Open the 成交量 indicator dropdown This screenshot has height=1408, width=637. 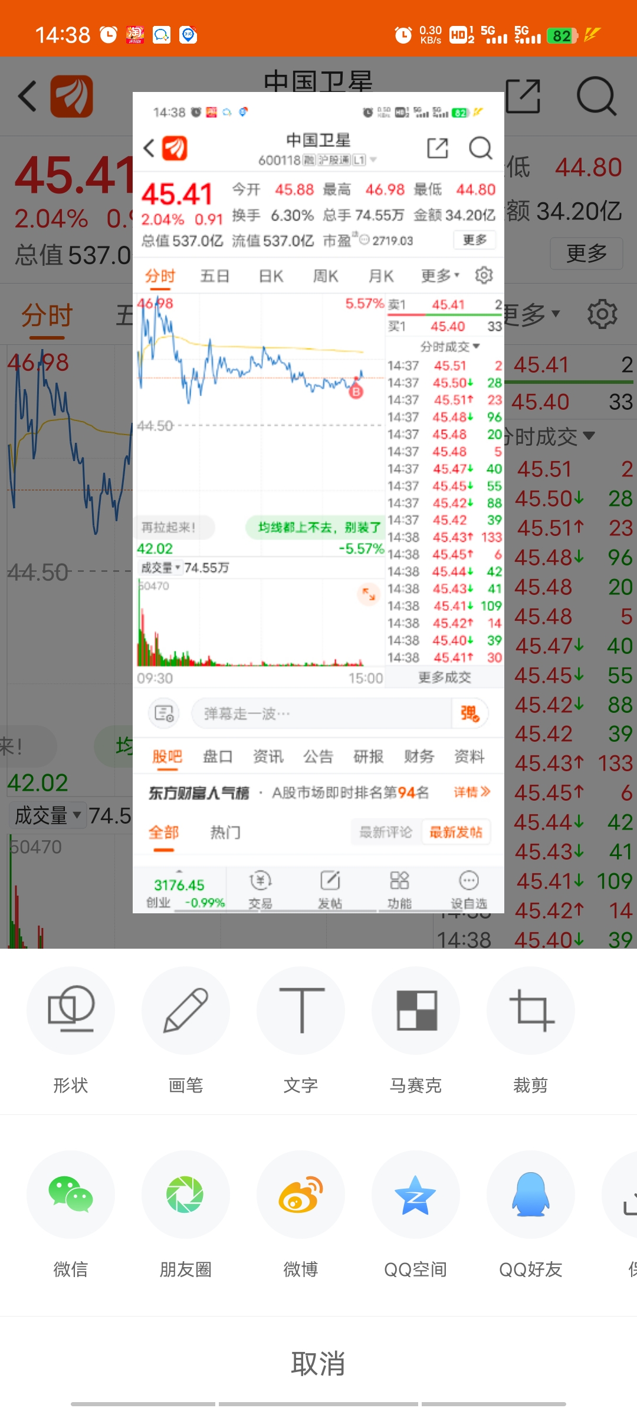click(x=48, y=815)
